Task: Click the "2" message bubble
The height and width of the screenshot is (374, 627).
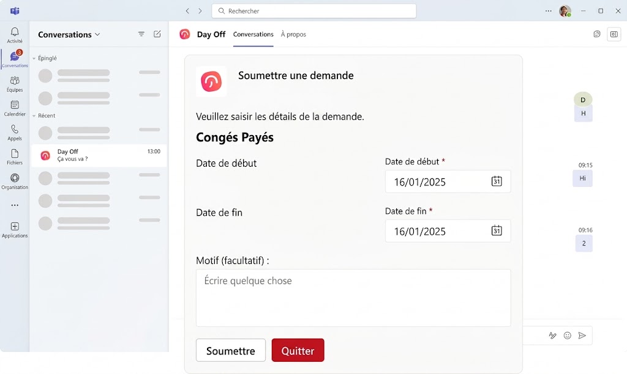Action: pyautogui.click(x=584, y=243)
